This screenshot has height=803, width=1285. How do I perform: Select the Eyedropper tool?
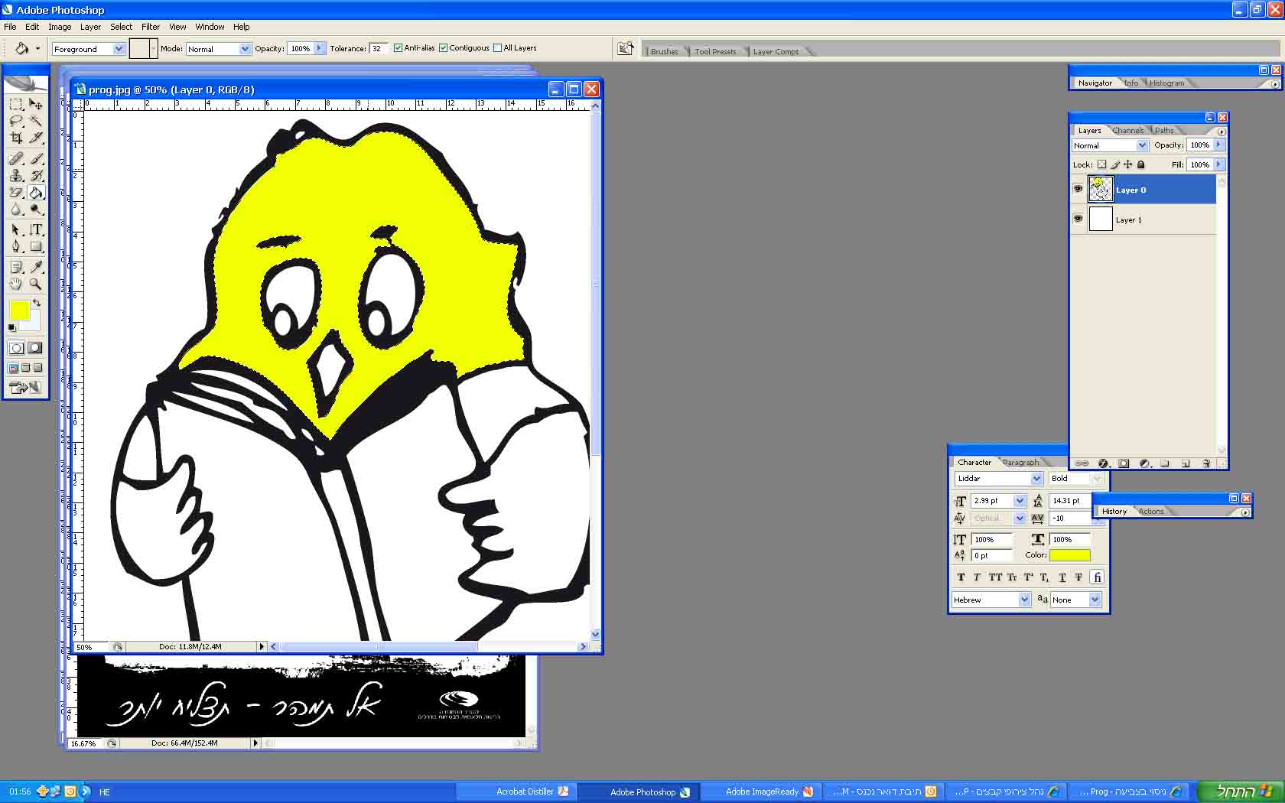36,267
